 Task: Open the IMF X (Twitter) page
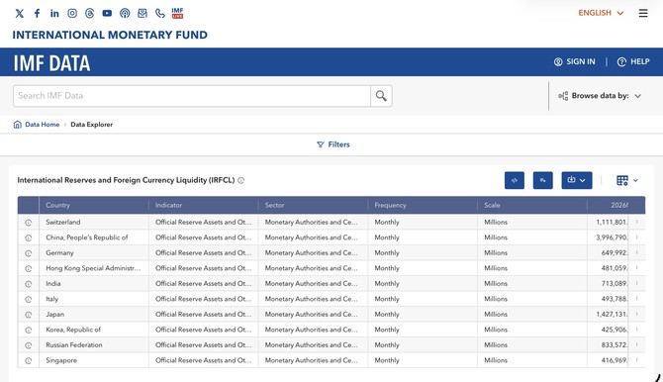20,14
